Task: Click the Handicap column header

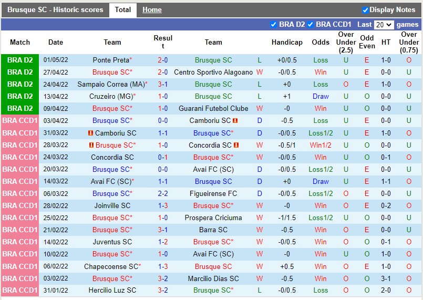Action: click(287, 43)
